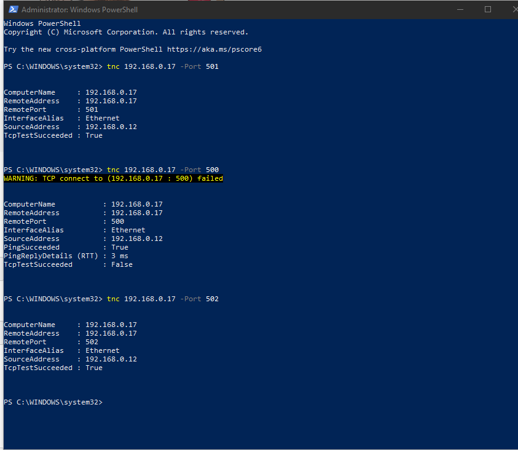
Task: Click the 'Windows PowerShell' header line
Action: (x=42, y=23)
